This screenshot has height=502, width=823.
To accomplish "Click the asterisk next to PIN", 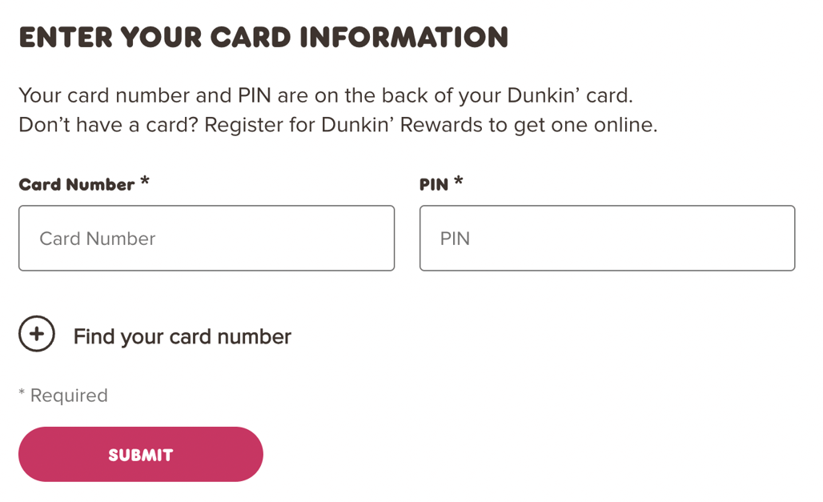I will pyautogui.click(x=457, y=178).
